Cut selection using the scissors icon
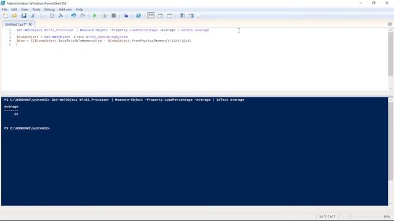The image size is (394, 221). point(33,15)
